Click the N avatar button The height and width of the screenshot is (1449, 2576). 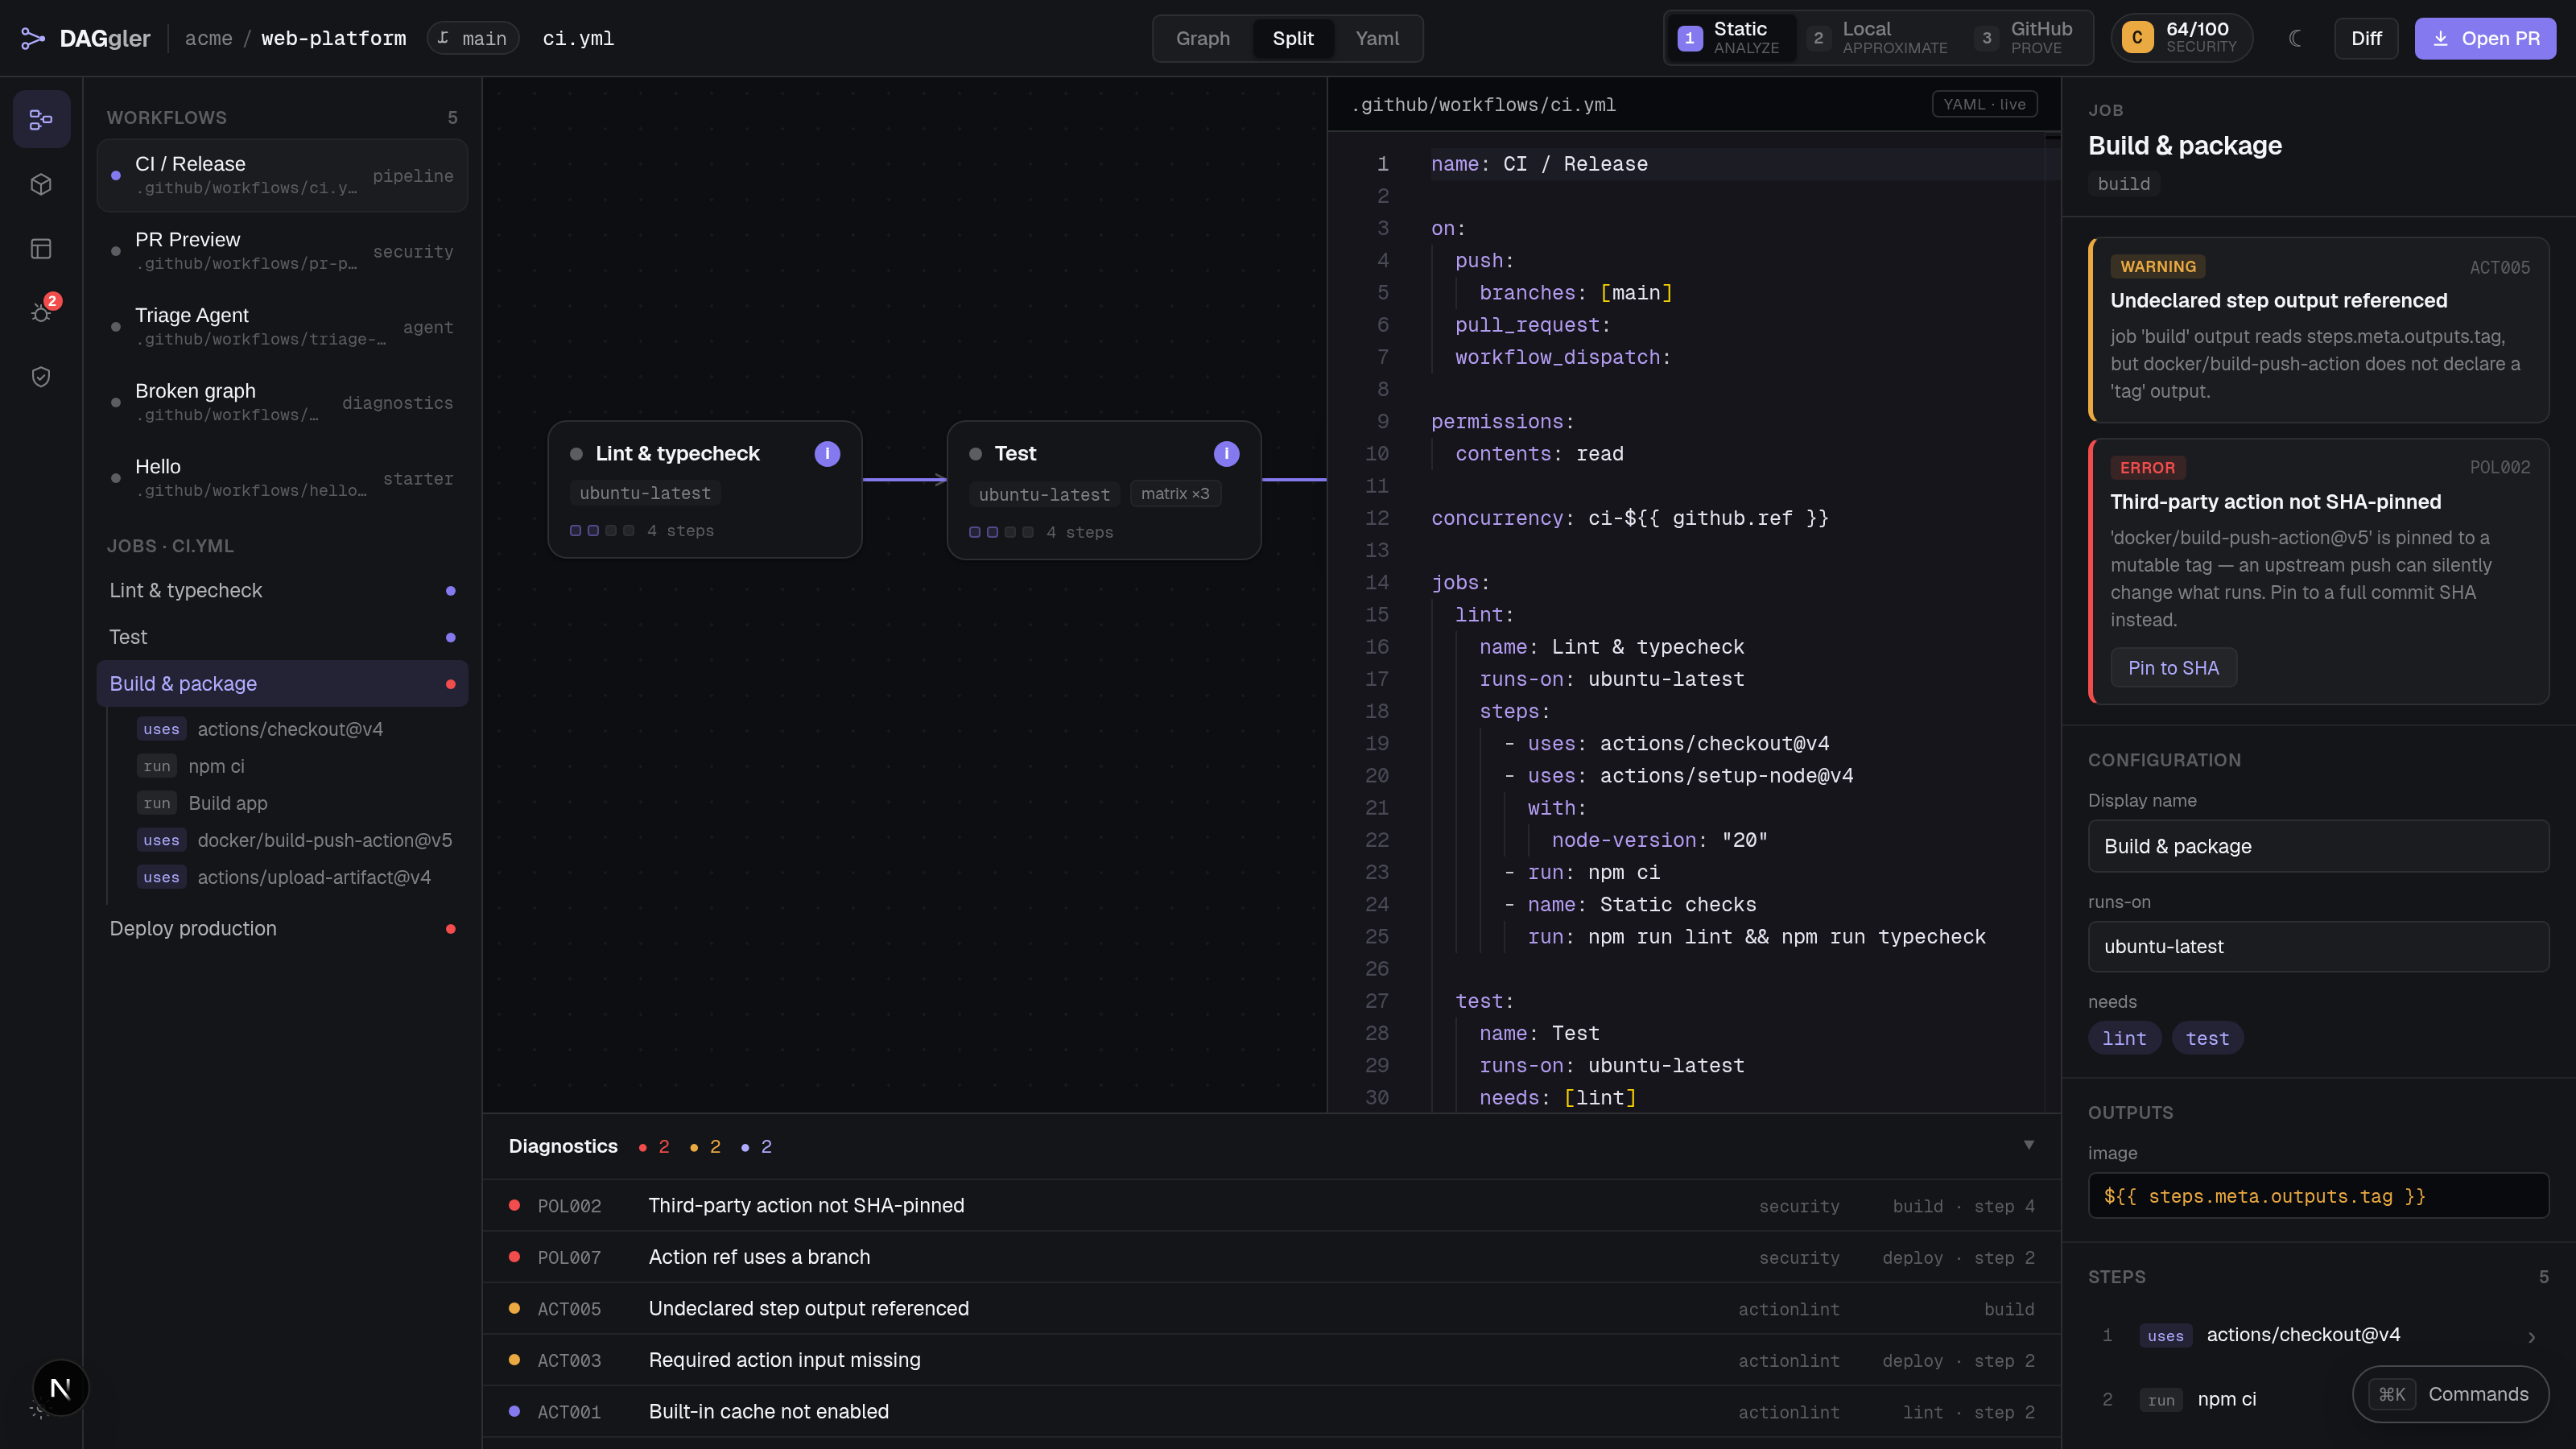coord(60,1388)
